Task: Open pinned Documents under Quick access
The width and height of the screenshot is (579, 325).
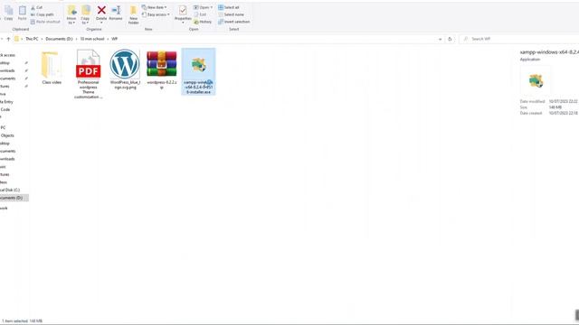Action: [8, 79]
